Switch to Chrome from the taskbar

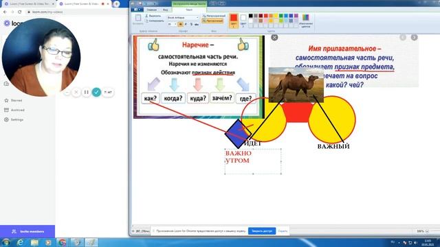click(x=63, y=242)
